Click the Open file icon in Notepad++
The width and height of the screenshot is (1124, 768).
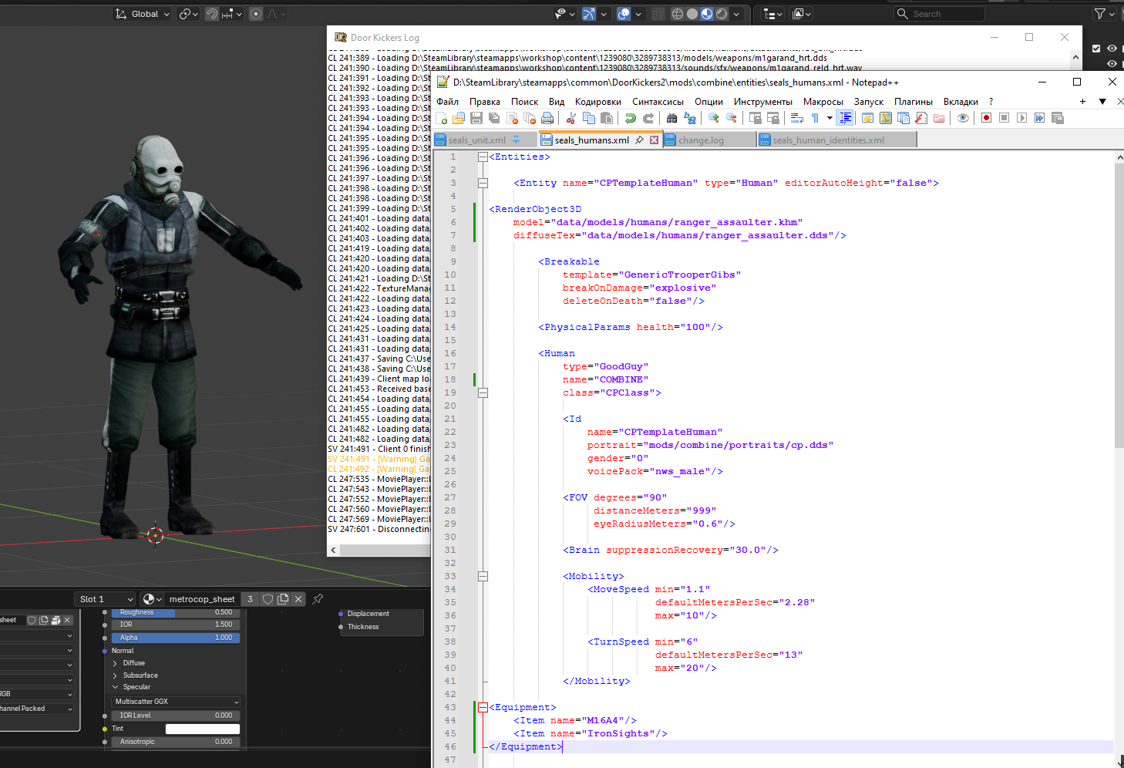[459, 118]
